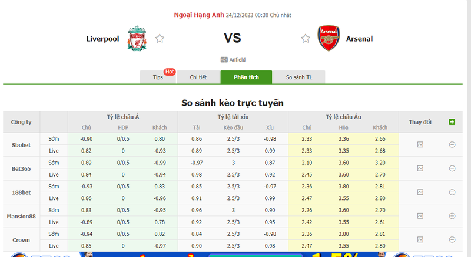Go to the So sánh TL tab
Viewport: 471px width, 257px height.
coord(298,77)
